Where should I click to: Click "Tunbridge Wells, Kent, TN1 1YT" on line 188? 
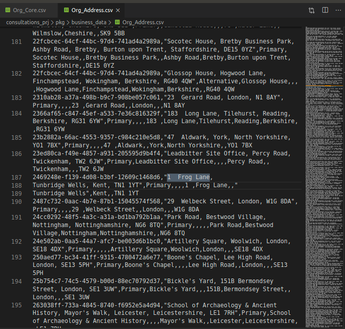[x=86, y=185]
